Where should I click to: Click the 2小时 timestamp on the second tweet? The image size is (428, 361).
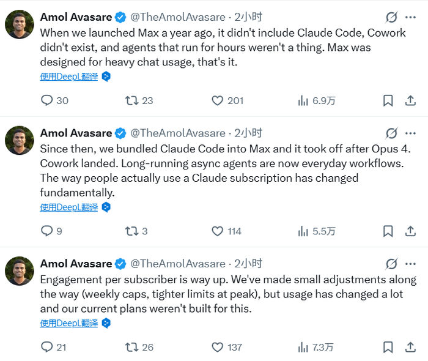click(x=248, y=133)
